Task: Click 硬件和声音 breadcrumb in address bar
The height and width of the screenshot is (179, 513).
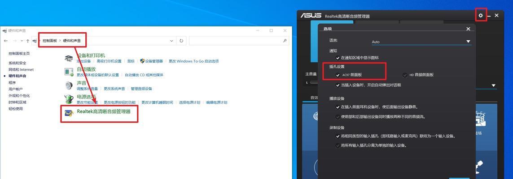Action: point(72,41)
